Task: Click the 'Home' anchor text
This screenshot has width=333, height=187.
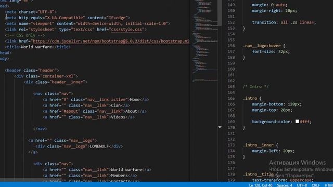Action: 135,100
